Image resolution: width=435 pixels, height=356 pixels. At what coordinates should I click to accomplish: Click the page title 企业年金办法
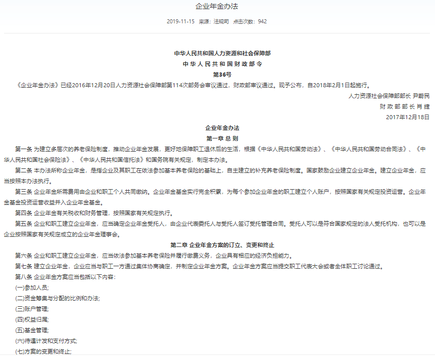217,7
